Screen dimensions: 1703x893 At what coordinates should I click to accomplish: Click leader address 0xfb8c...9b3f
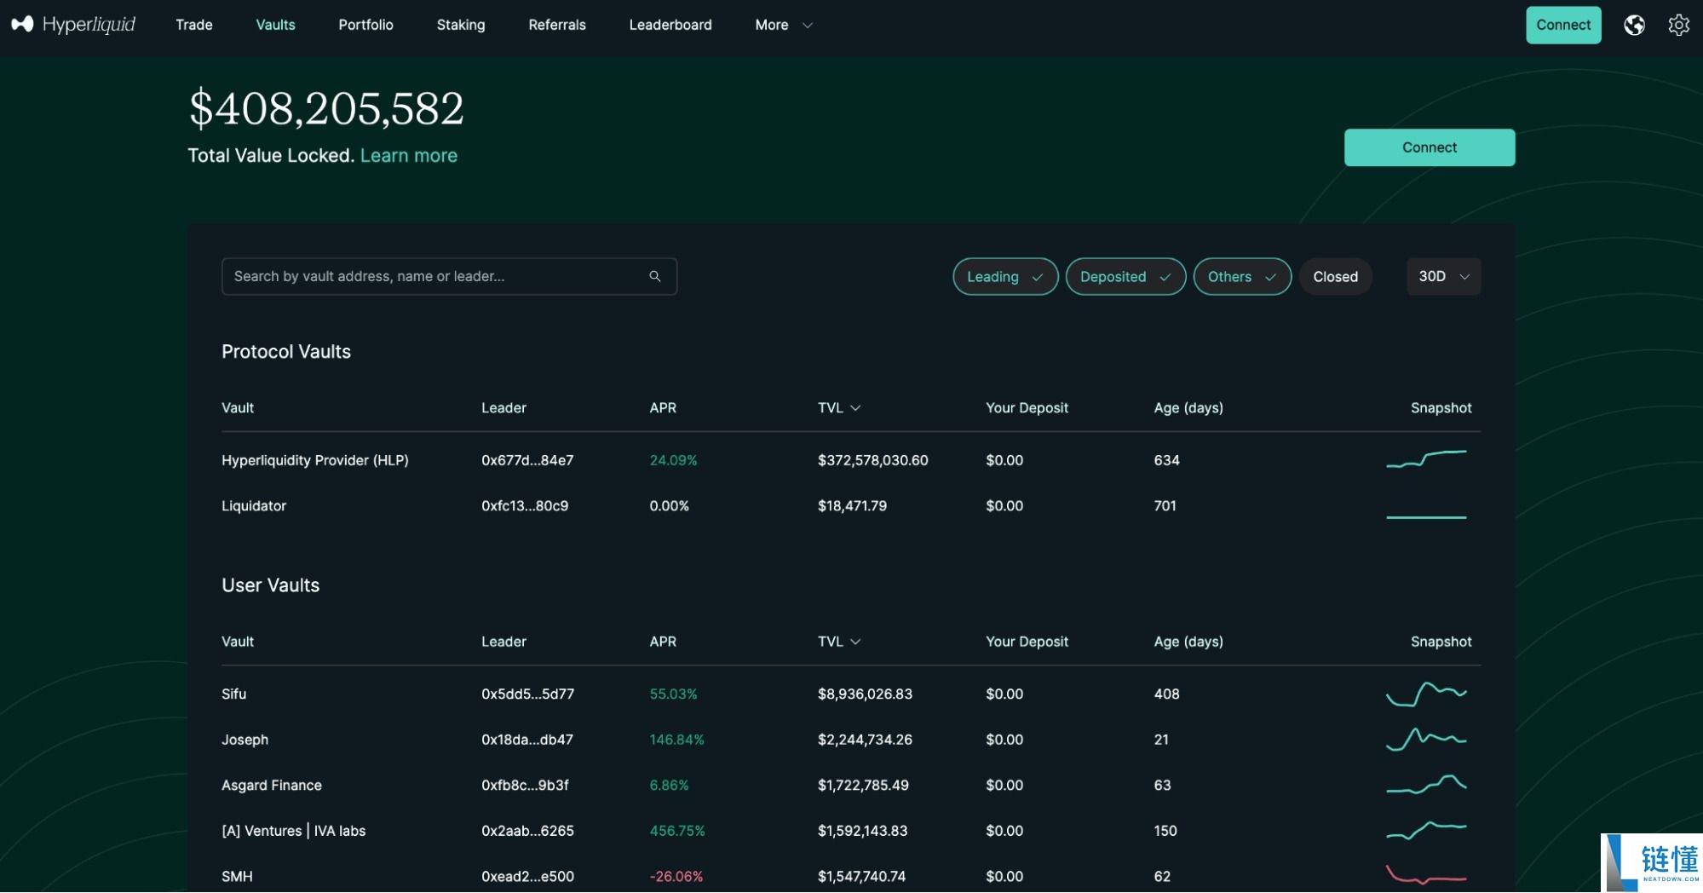tap(525, 785)
